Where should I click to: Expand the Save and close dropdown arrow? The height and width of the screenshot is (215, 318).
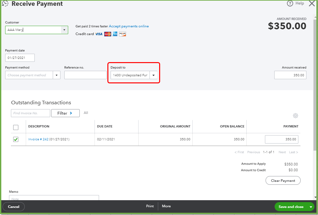click(310, 206)
